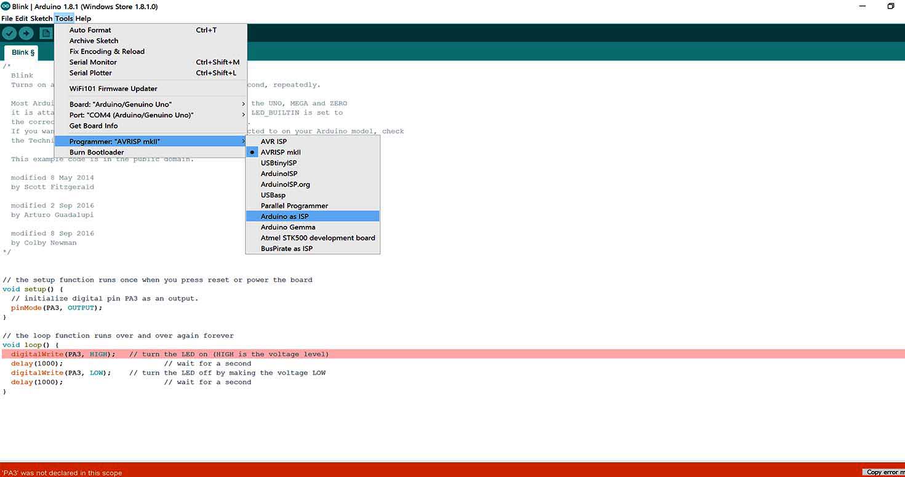Run Burn Bootloader from Tools menu
Screen dimensions: 905x477
[150, 152]
